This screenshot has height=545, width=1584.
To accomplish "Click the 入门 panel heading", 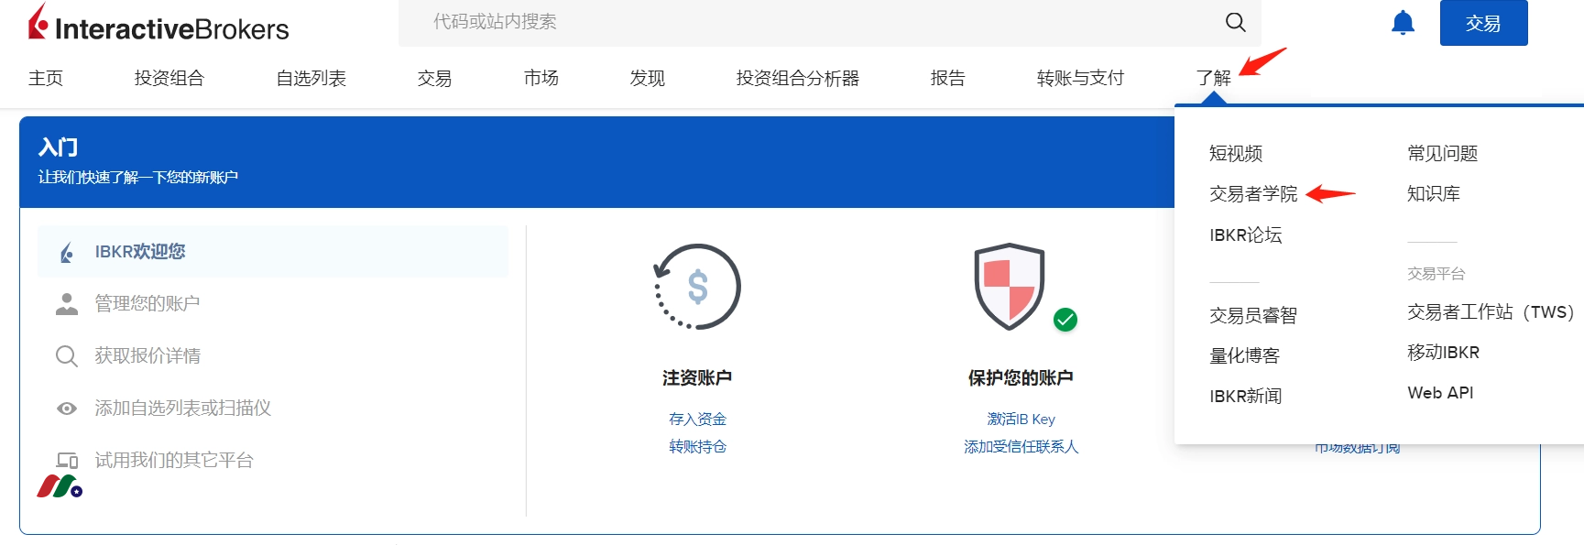I will pyautogui.click(x=58, y=147).
